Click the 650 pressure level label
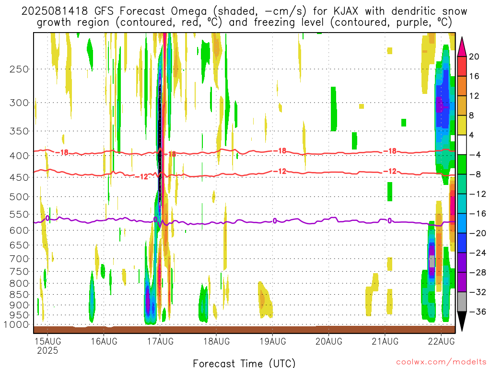 [19, 245]
